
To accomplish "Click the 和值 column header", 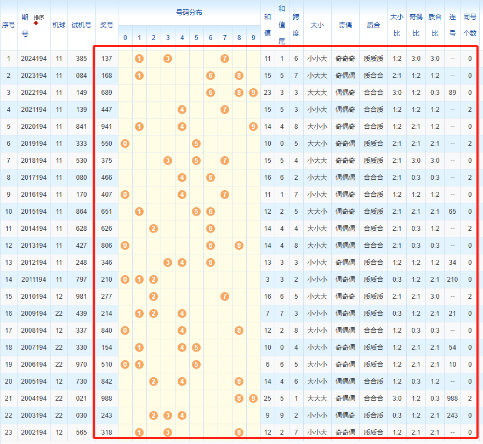I will (x=268, y=25).
